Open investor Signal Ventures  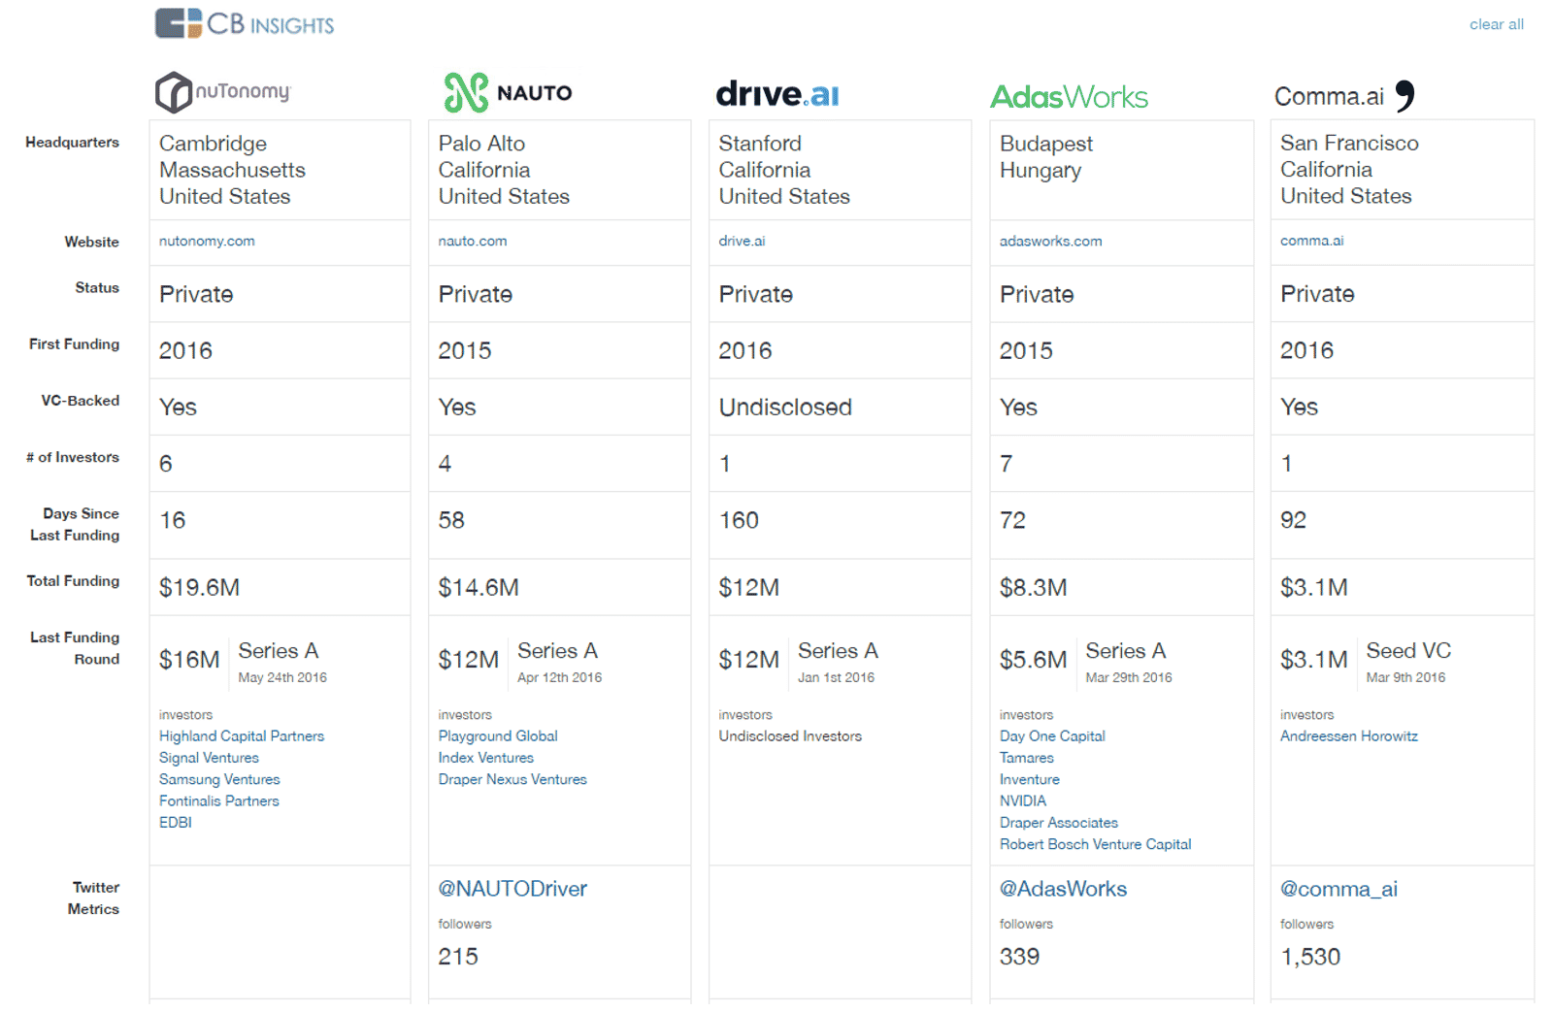[x=209, y=758]
